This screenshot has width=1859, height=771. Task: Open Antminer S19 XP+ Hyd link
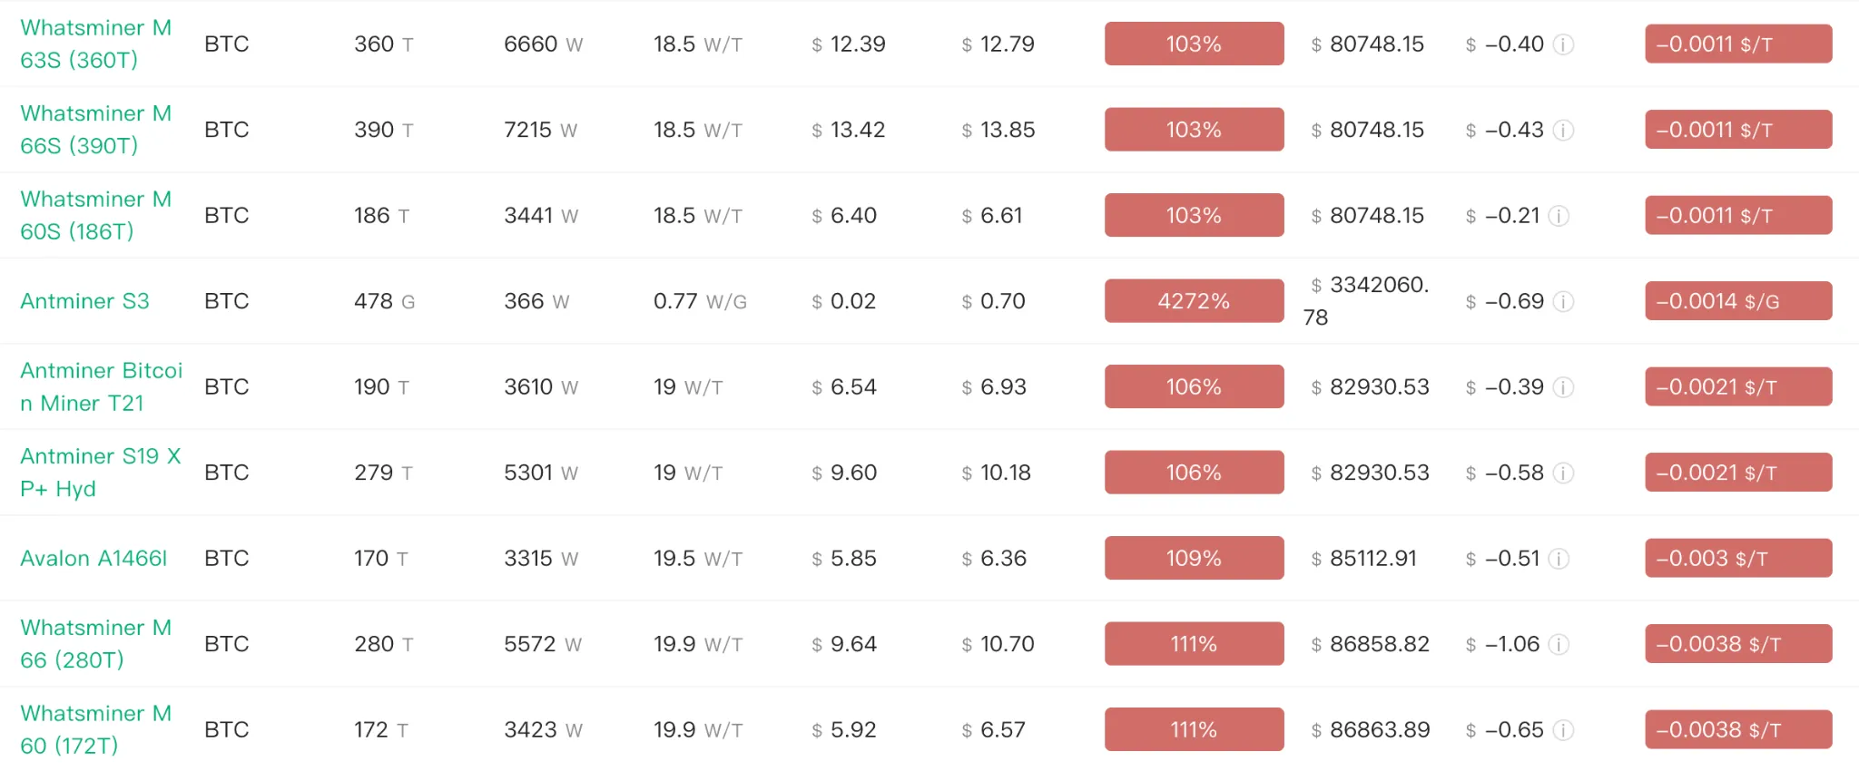point(100,473)
